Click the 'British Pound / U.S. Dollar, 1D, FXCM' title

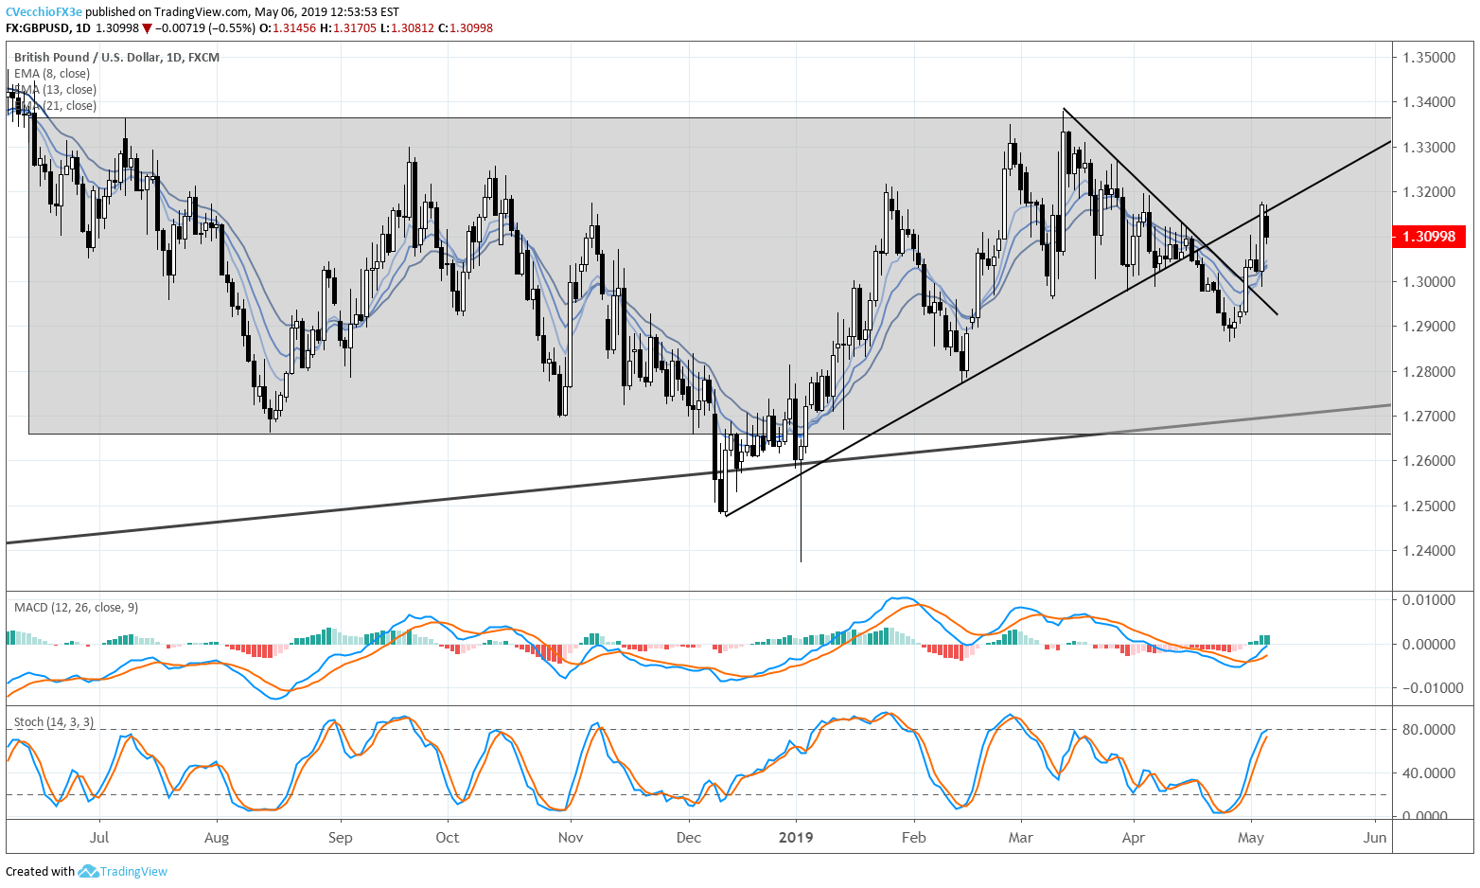tap(116, 58)
